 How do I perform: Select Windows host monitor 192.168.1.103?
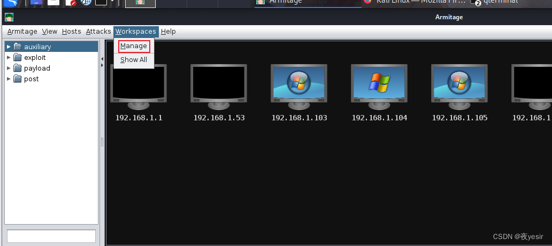299,87
